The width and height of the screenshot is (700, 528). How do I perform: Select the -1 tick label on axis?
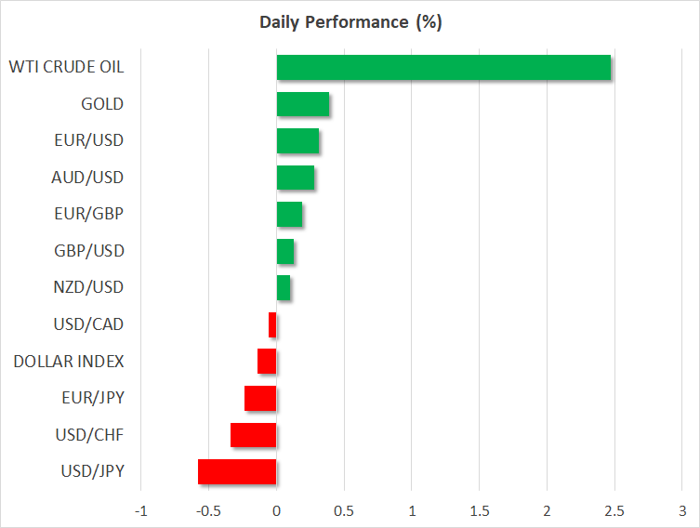[140, 510]
